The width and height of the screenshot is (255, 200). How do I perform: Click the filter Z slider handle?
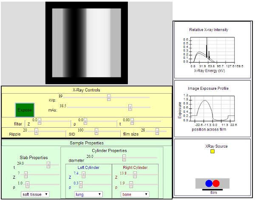click(x=40, y=122)
